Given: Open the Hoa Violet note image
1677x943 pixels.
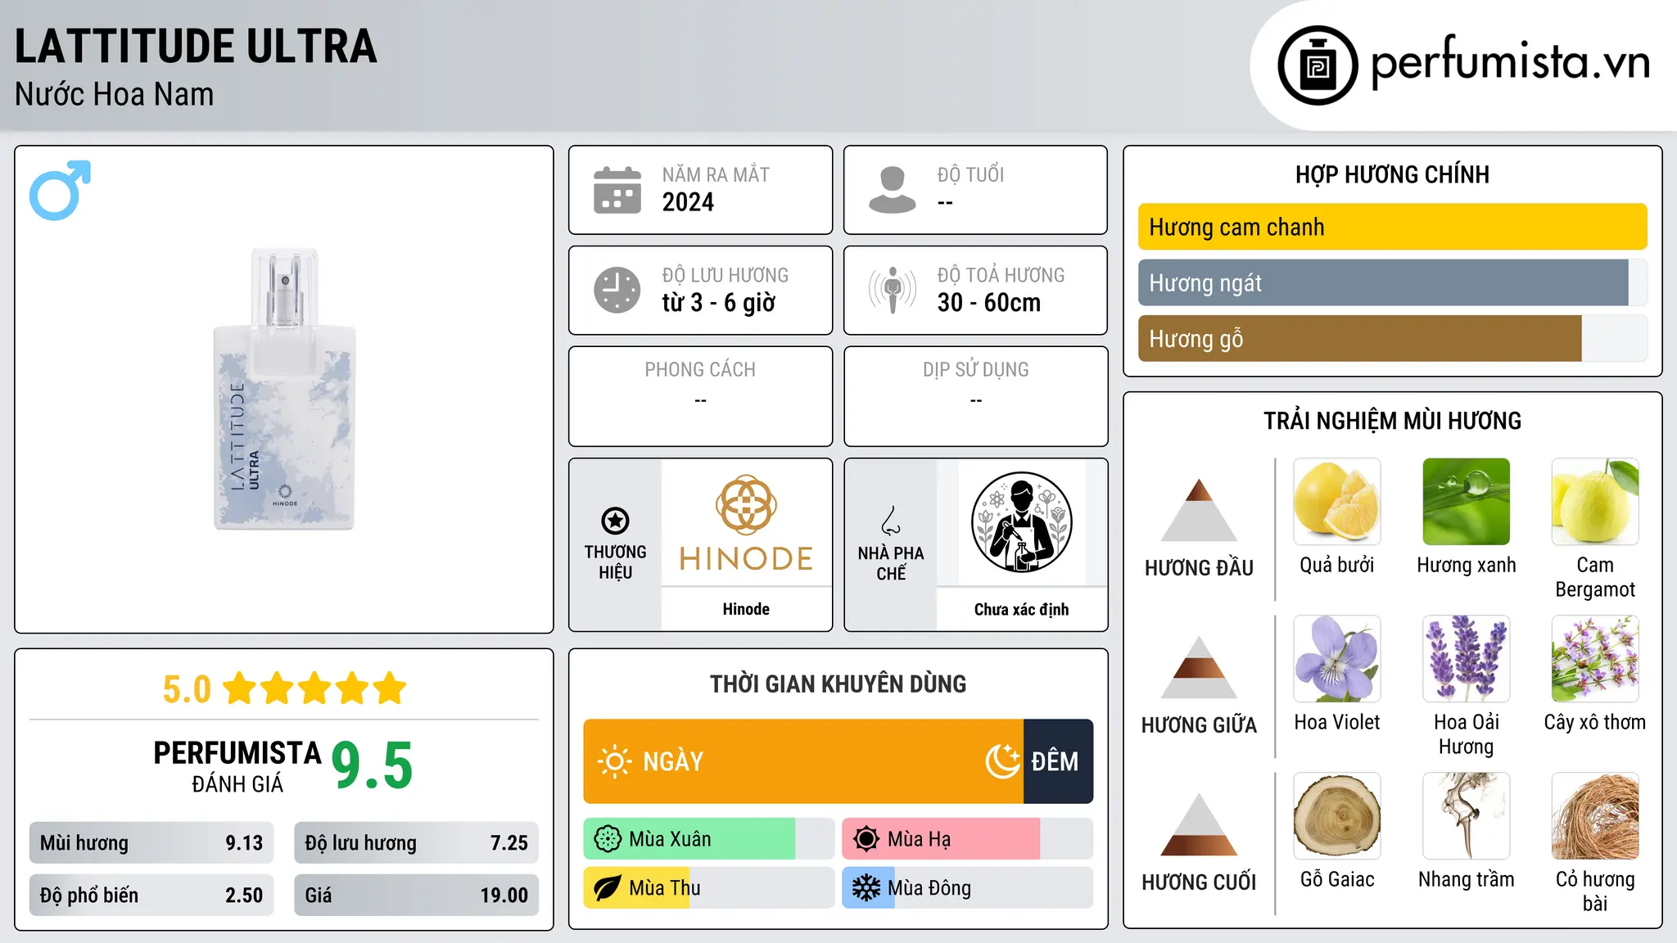Looking at the screenshot, I should [x=1337, y=659].
